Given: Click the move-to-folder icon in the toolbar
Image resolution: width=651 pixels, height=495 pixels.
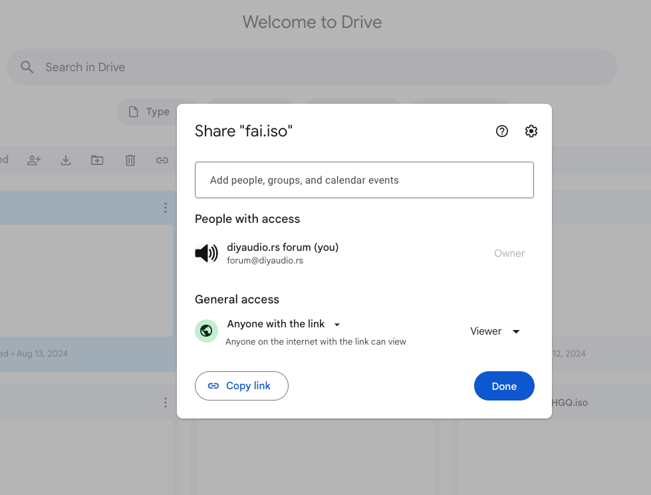Looking at the screenshot, I should point(97,160).
